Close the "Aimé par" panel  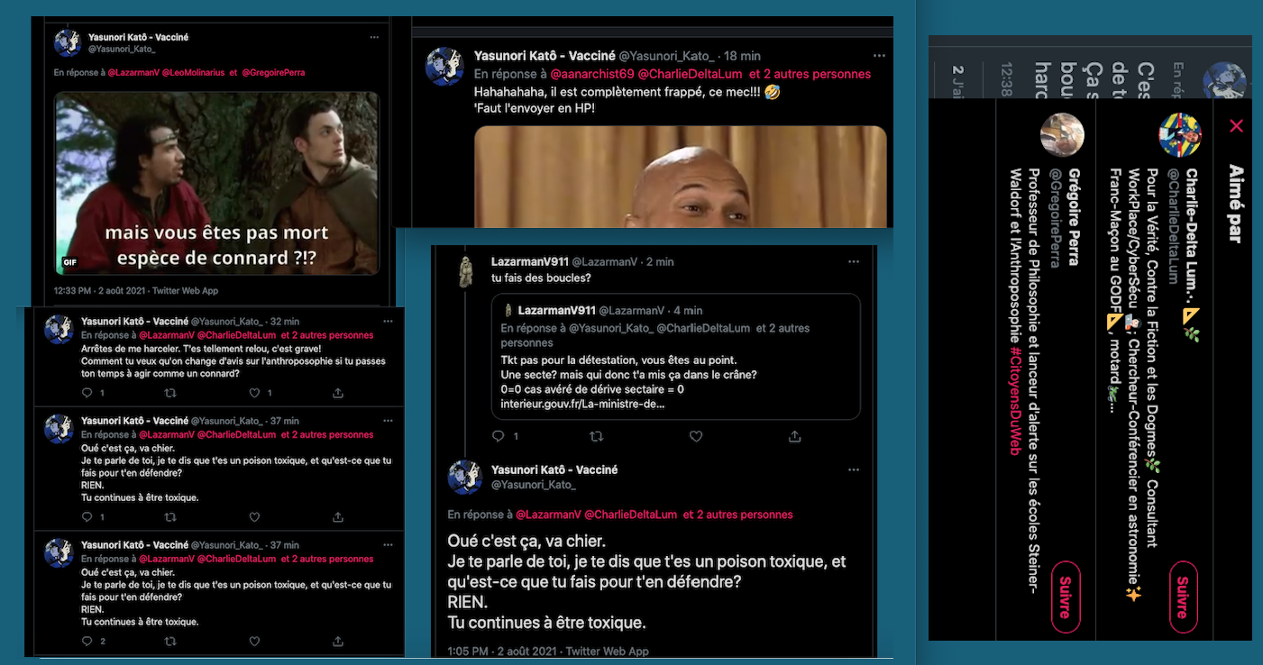click(x=1236, y=126)
